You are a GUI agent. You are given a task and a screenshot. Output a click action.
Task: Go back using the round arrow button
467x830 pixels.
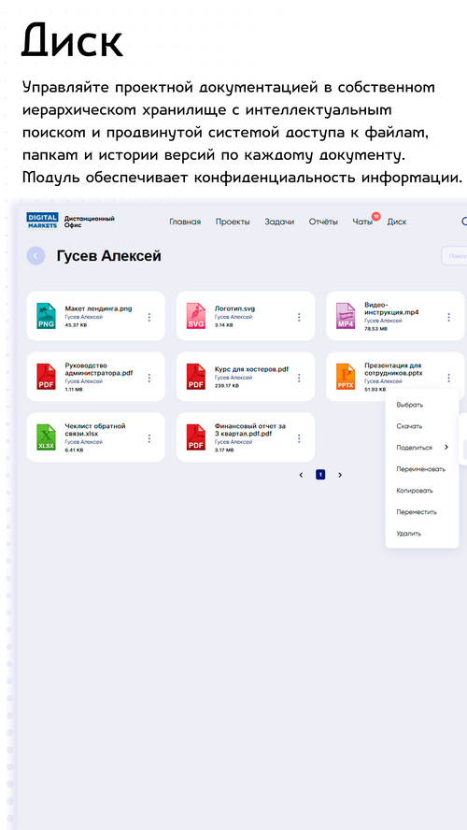(x=35, y=256)
